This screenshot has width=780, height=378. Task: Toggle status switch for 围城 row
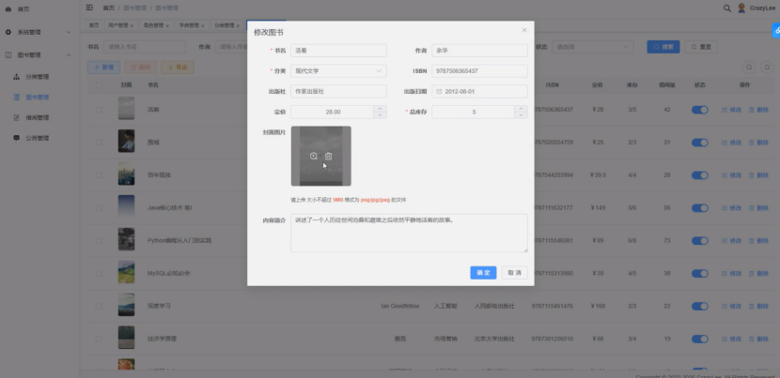click(x=700, y=143)
